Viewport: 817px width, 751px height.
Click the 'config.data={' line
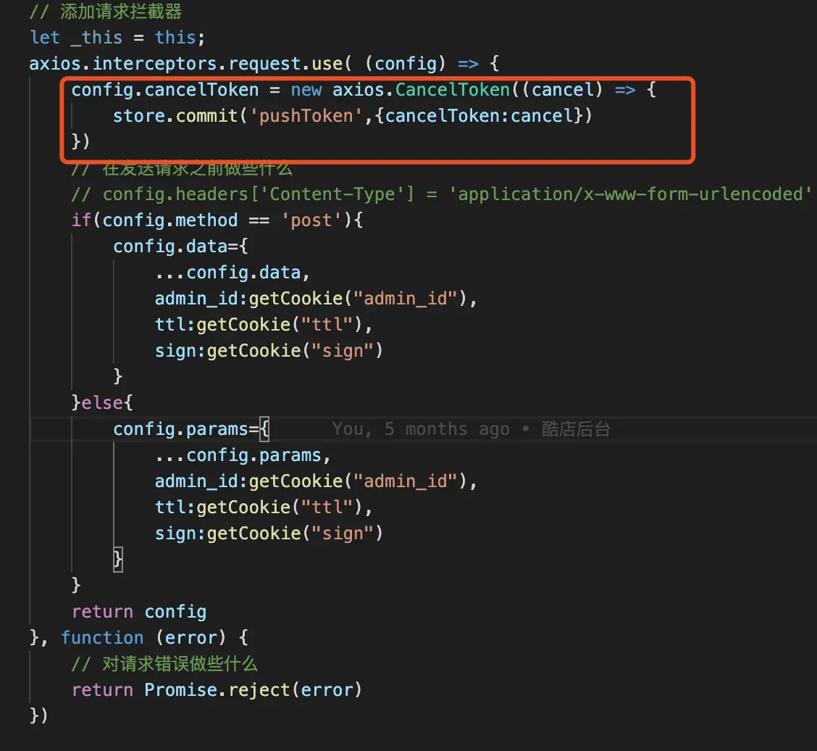click(181, 246)
